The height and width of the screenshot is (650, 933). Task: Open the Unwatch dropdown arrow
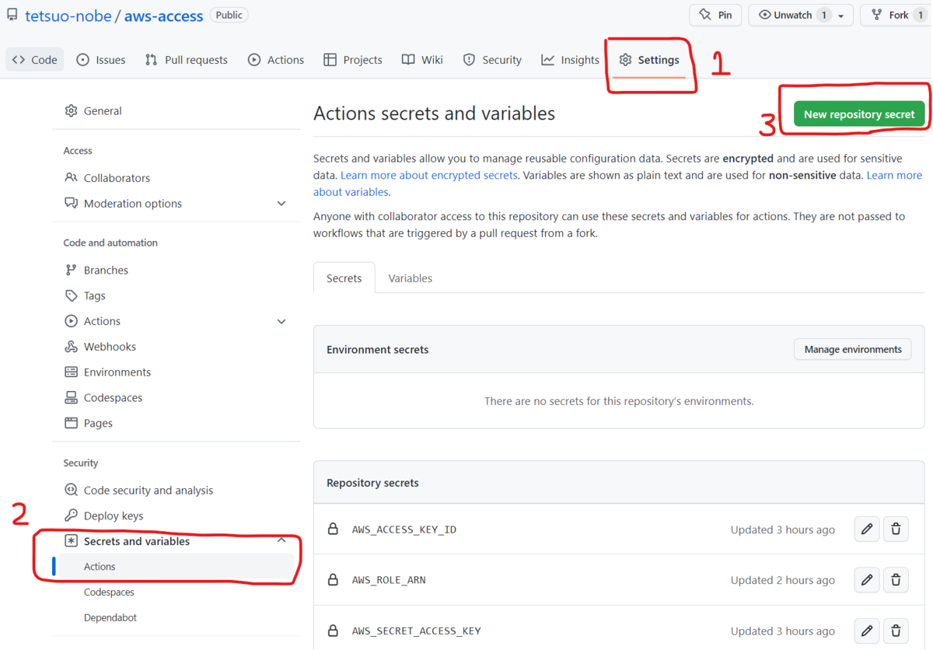point(841,16)
